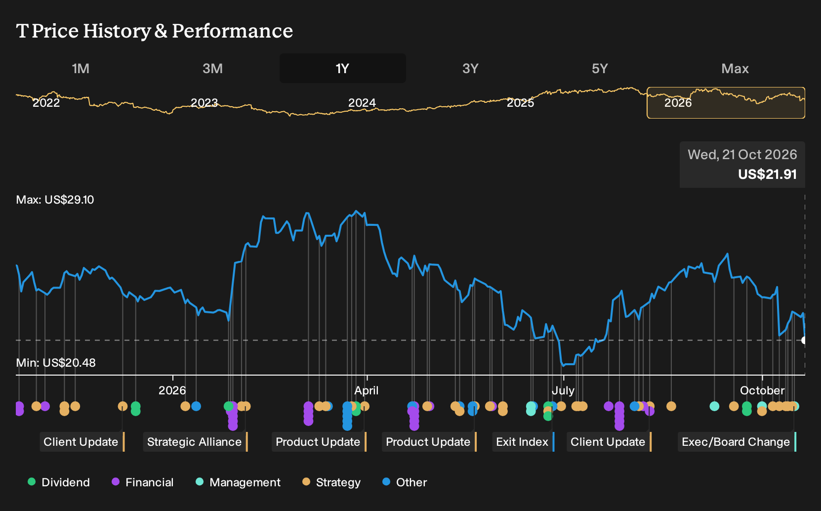The image size is (821, 511).
Task: Click the Exec/Board Change event label
Action: pyautogui.click(x=737, y=442)
